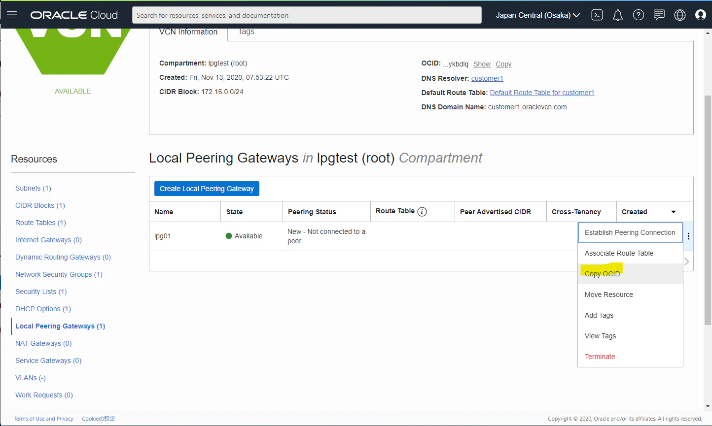The height and width of the screenshot is (426, 712).
Task: Select Terminate in the actions menu
Action: coord(630,357)
